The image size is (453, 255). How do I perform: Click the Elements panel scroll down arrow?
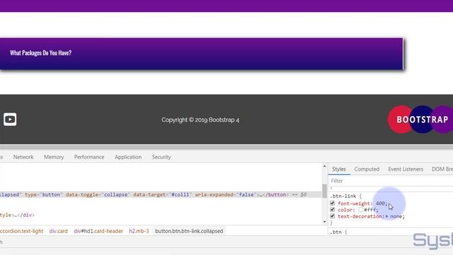(x=324, y=222)
